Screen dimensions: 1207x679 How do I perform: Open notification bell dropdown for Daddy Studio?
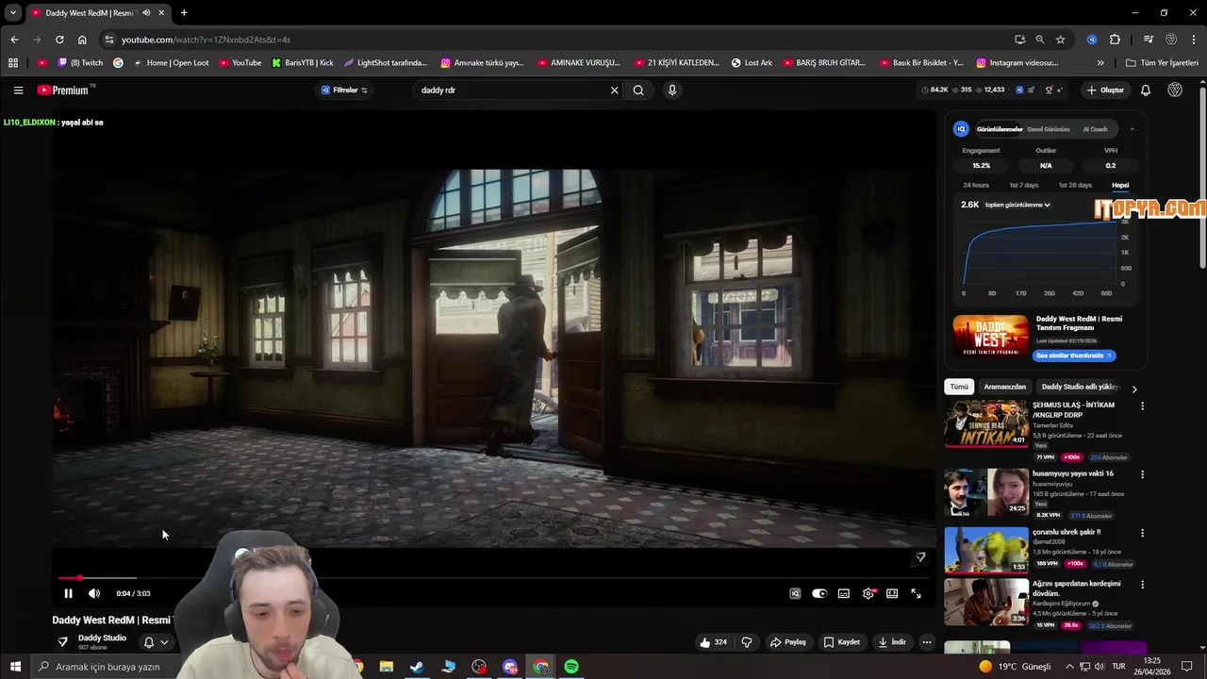156,642
